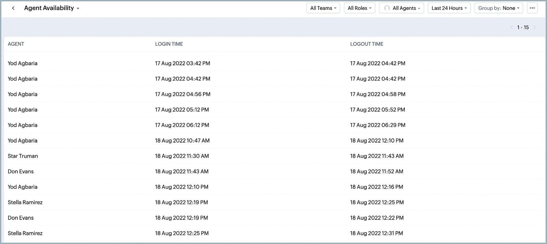
Task: Open the three-dot more options menu
Action: [532, 8]
